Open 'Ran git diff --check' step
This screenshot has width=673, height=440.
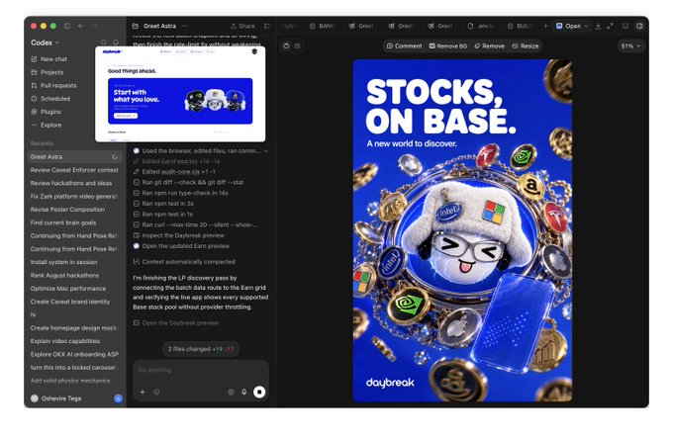point(188,182)
